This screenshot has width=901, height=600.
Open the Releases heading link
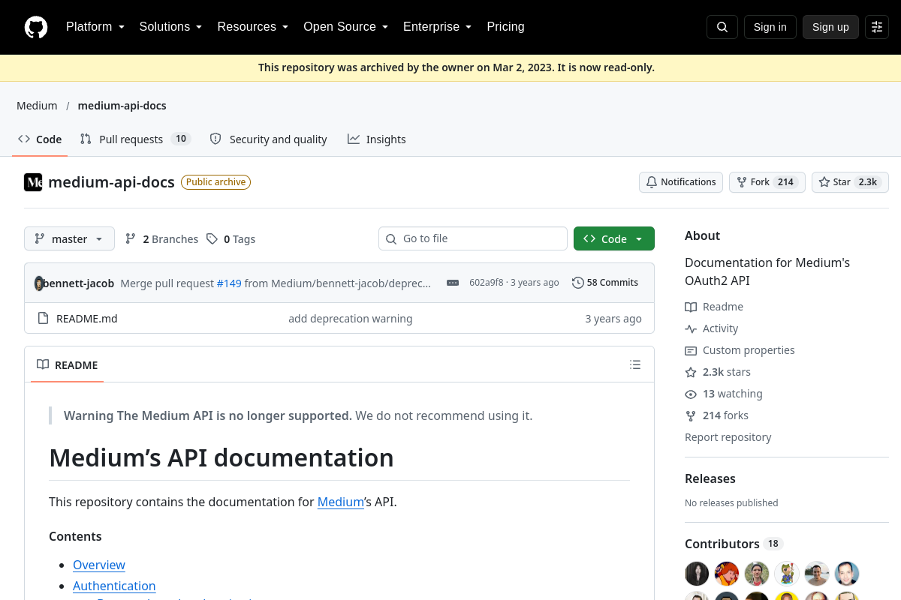710,478
